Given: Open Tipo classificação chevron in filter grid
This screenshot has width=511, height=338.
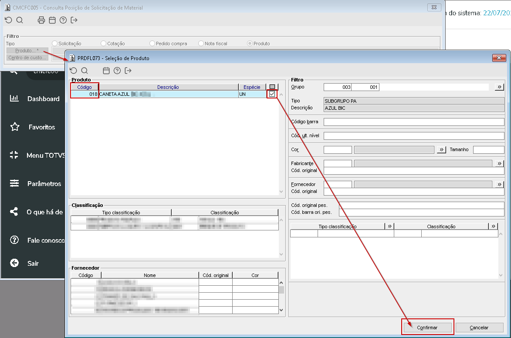Looking at the screenshot, I should (390, 226).
